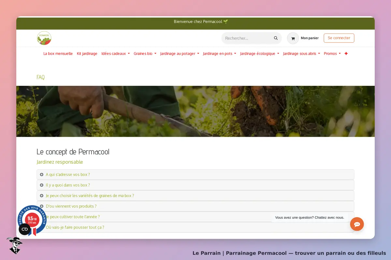Open 'Où vais-je faire pousser tout ça ?' question

[195, 227]
